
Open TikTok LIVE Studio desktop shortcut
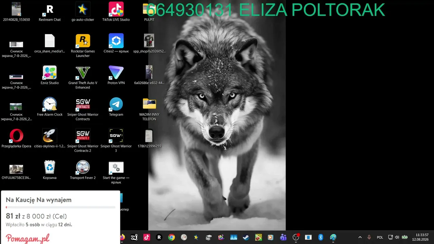[x=116, y=12]
